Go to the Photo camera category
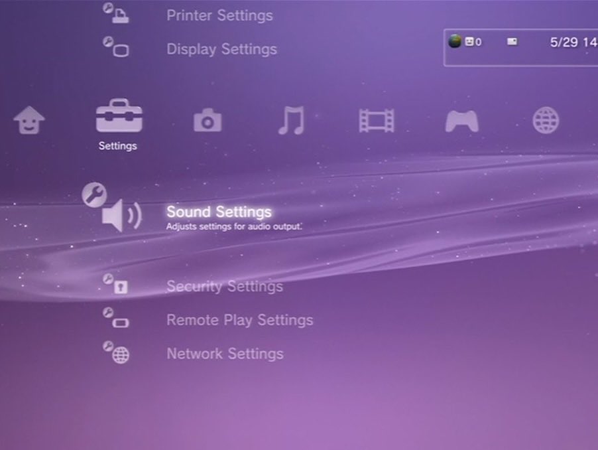This screenshot has height=450, width=598. 208,120
